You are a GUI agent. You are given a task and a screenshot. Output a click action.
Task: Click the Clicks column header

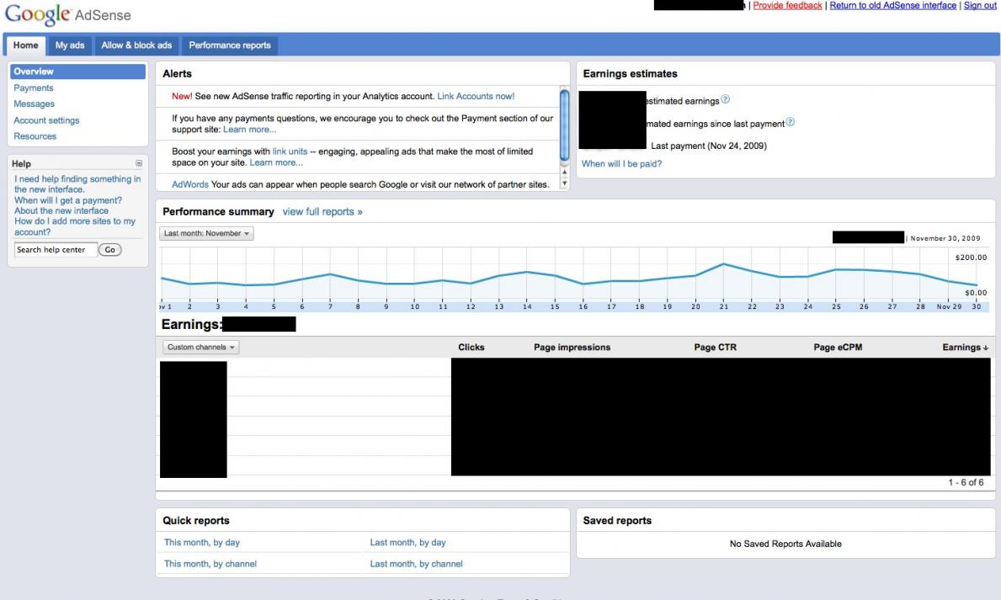click(471, 348)
